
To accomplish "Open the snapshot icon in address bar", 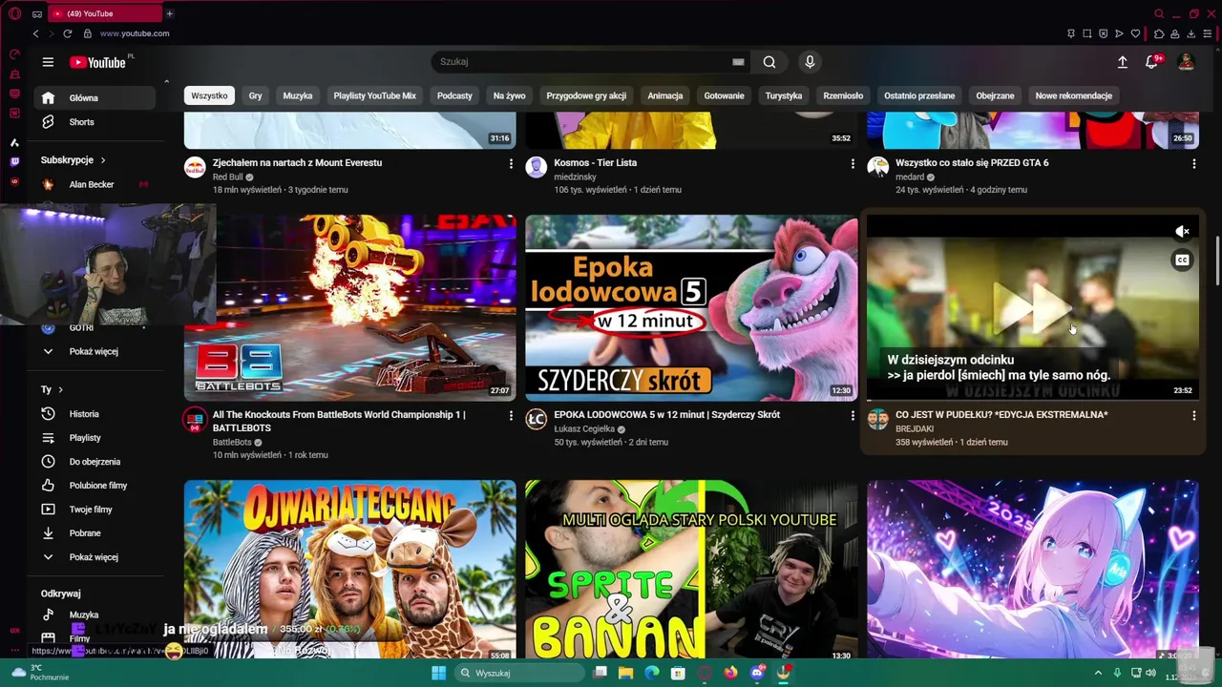I will 1086,33.
